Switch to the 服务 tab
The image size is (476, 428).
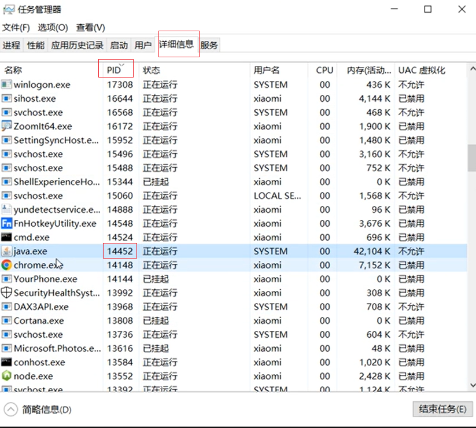tap(209, 45)
